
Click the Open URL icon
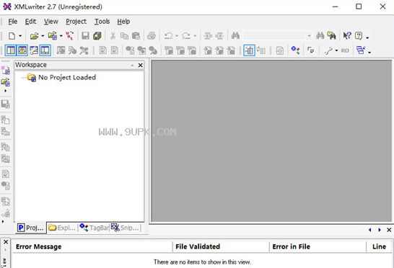pyautogui.click(x=70, y=36)
